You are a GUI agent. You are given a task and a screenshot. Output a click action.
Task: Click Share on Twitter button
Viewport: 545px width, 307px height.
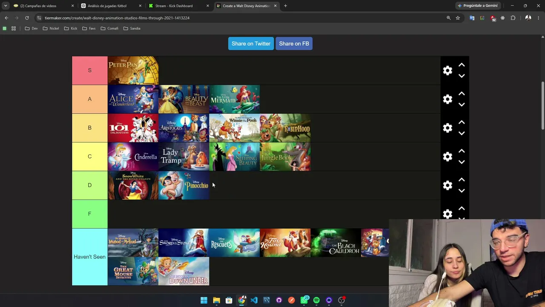point(251,43)
